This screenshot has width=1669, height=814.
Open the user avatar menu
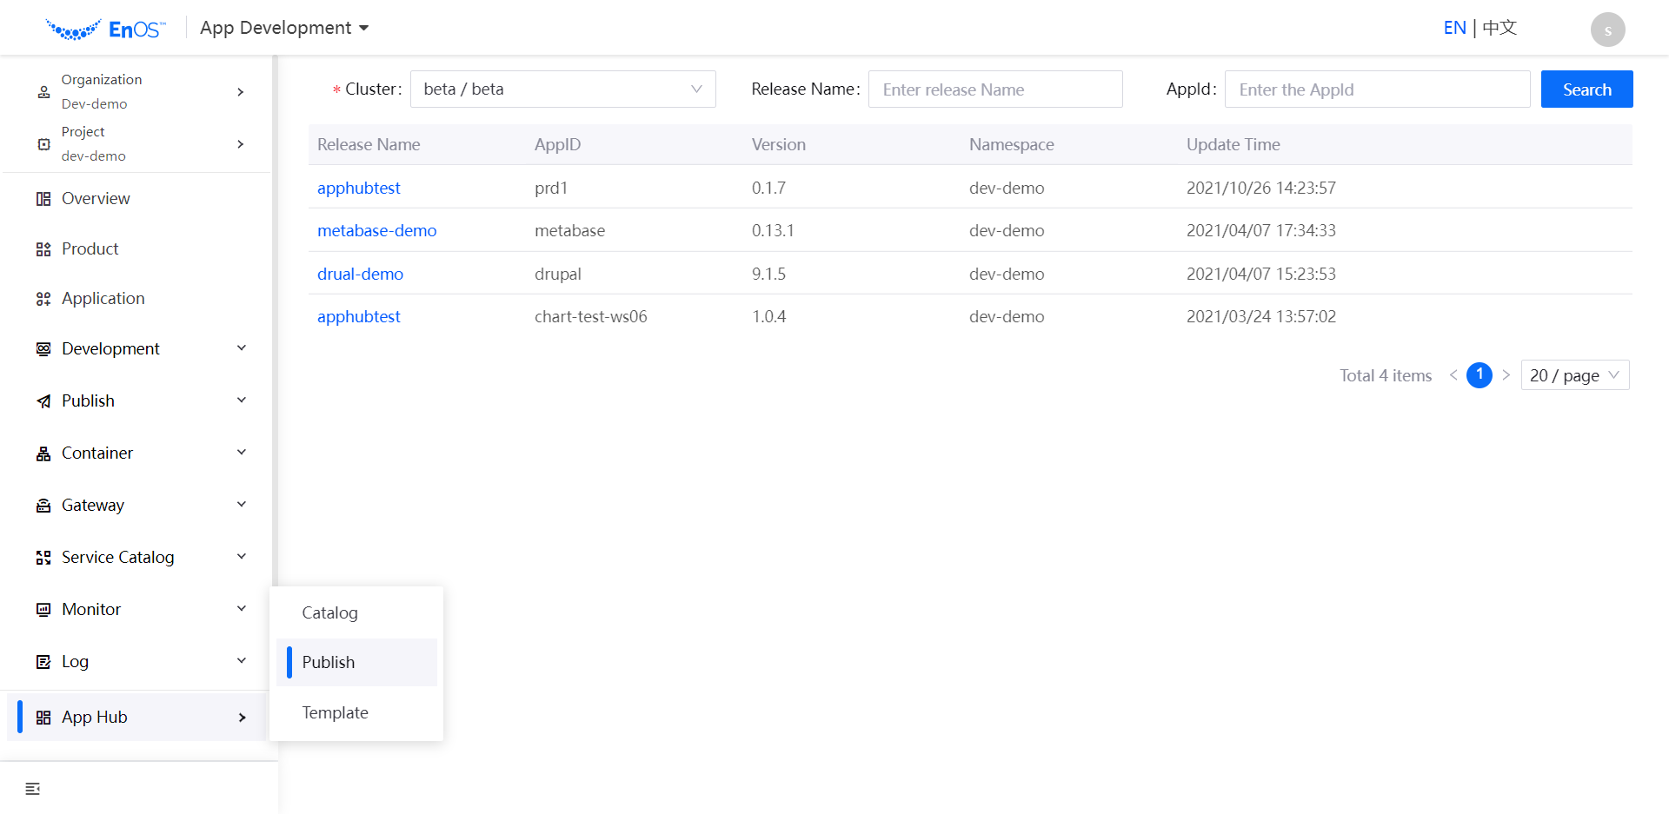[1607, 30]
